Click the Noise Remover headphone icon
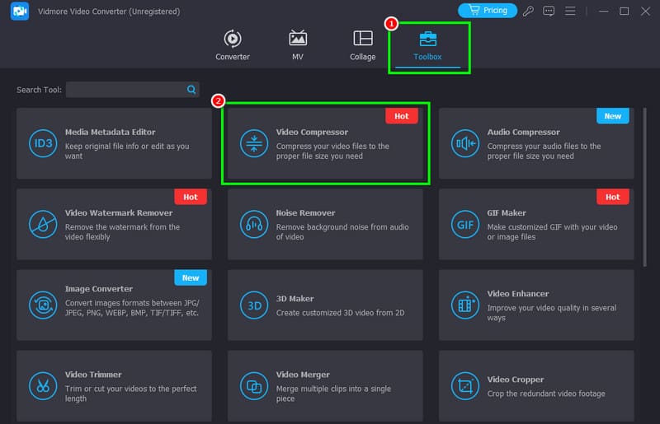Screen dimensions: 660x424 (254, 225)
